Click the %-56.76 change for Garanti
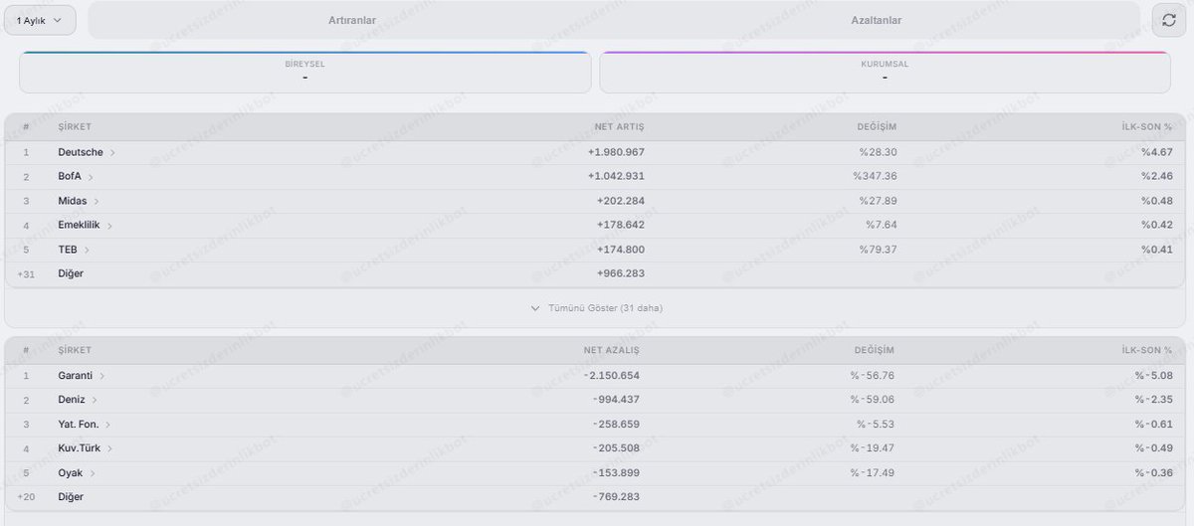 (873, 376)
